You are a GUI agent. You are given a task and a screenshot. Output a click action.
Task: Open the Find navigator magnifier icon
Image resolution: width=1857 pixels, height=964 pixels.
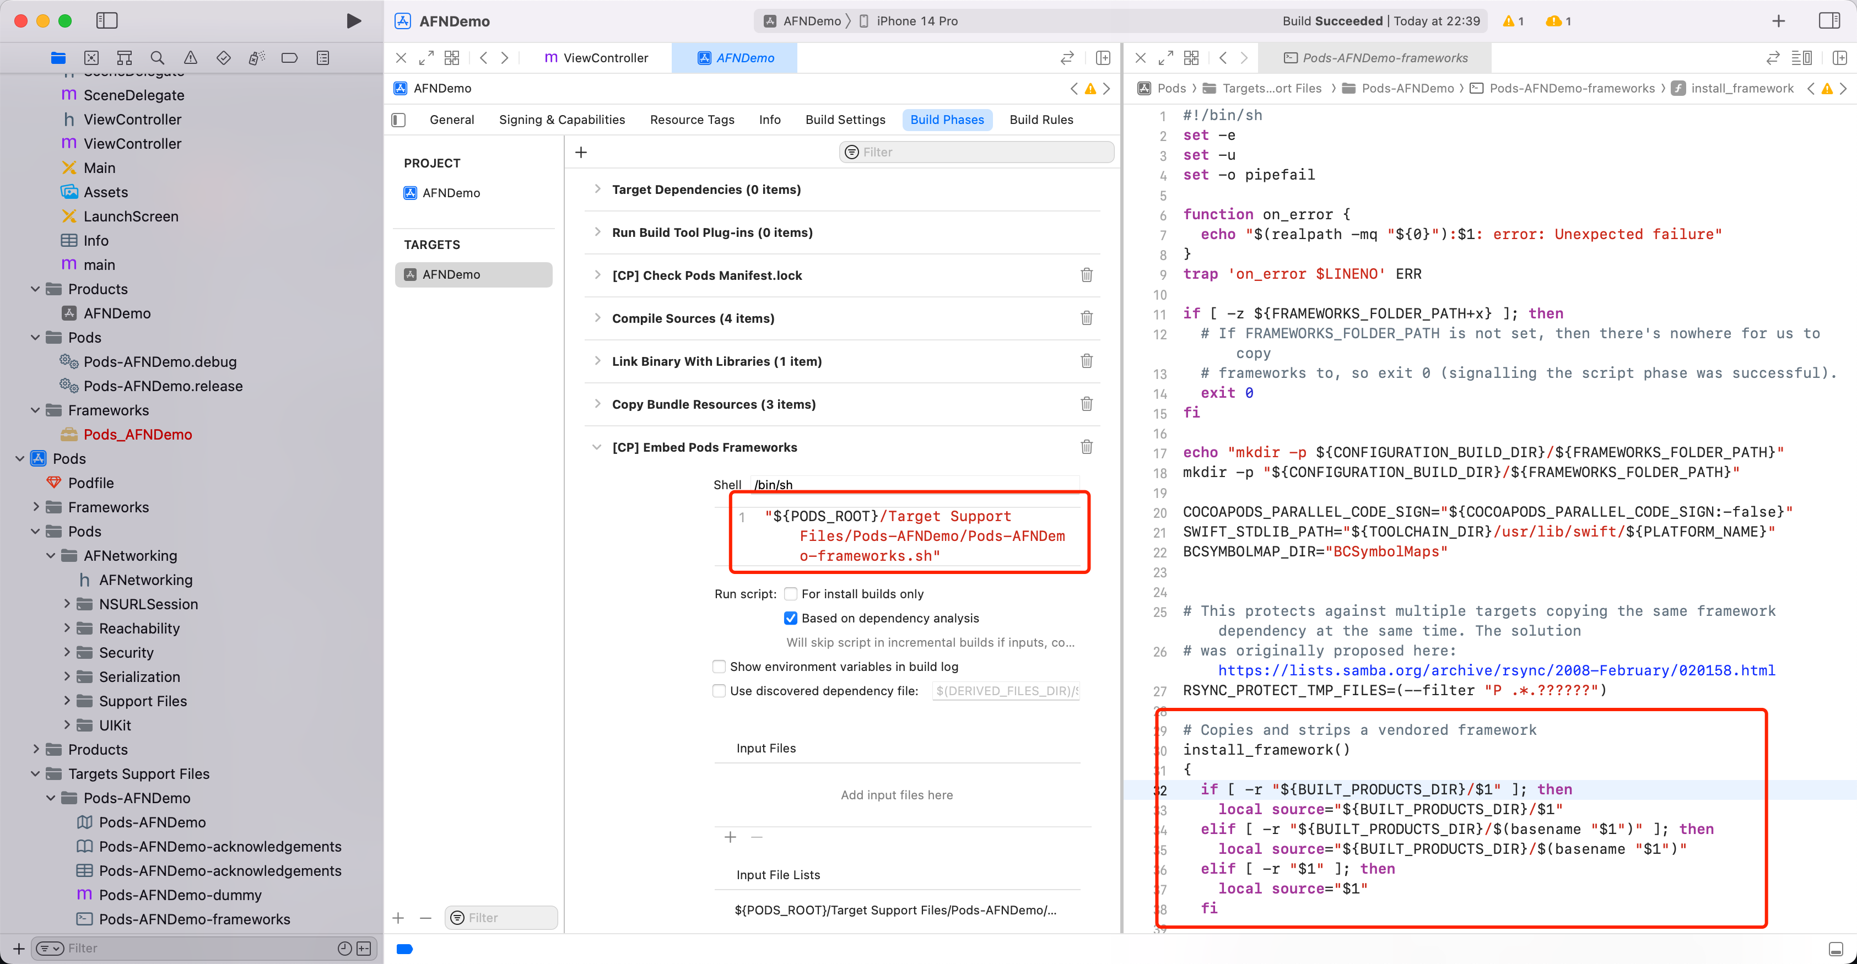pos(157,58)
